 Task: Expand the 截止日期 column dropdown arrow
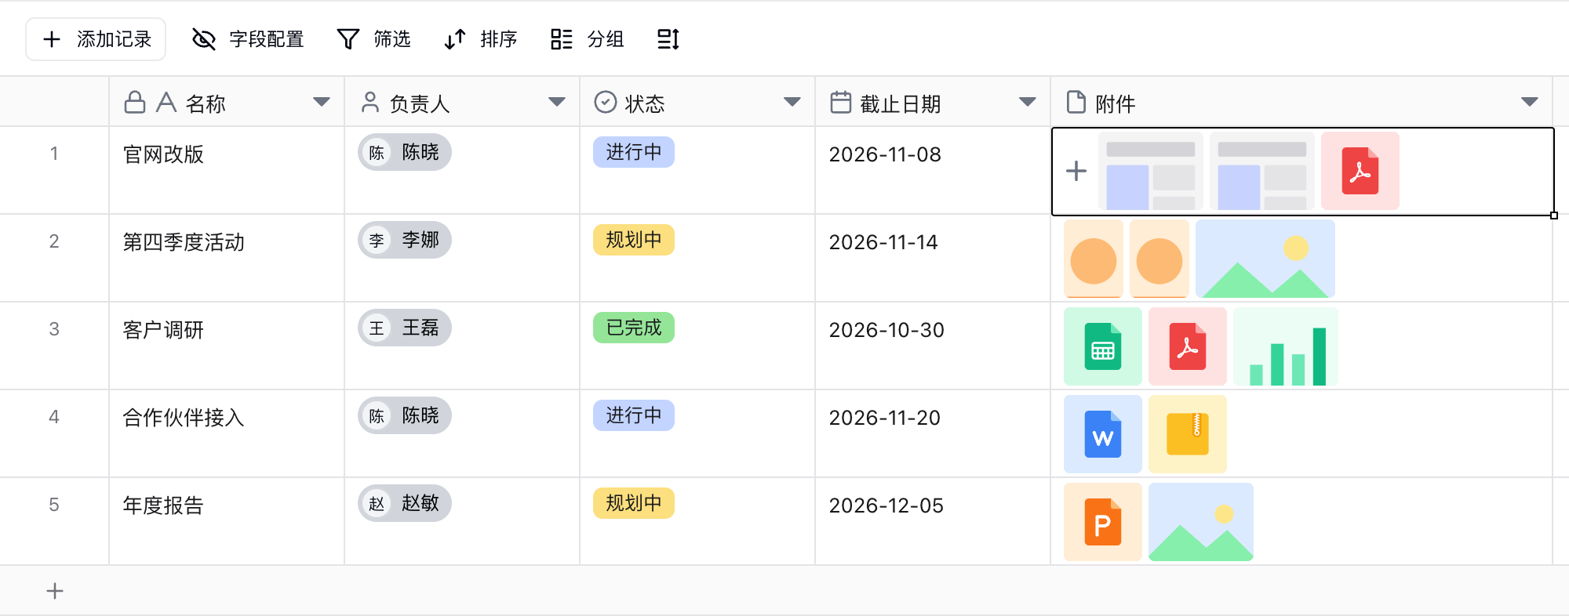[x=1028, y=103]
